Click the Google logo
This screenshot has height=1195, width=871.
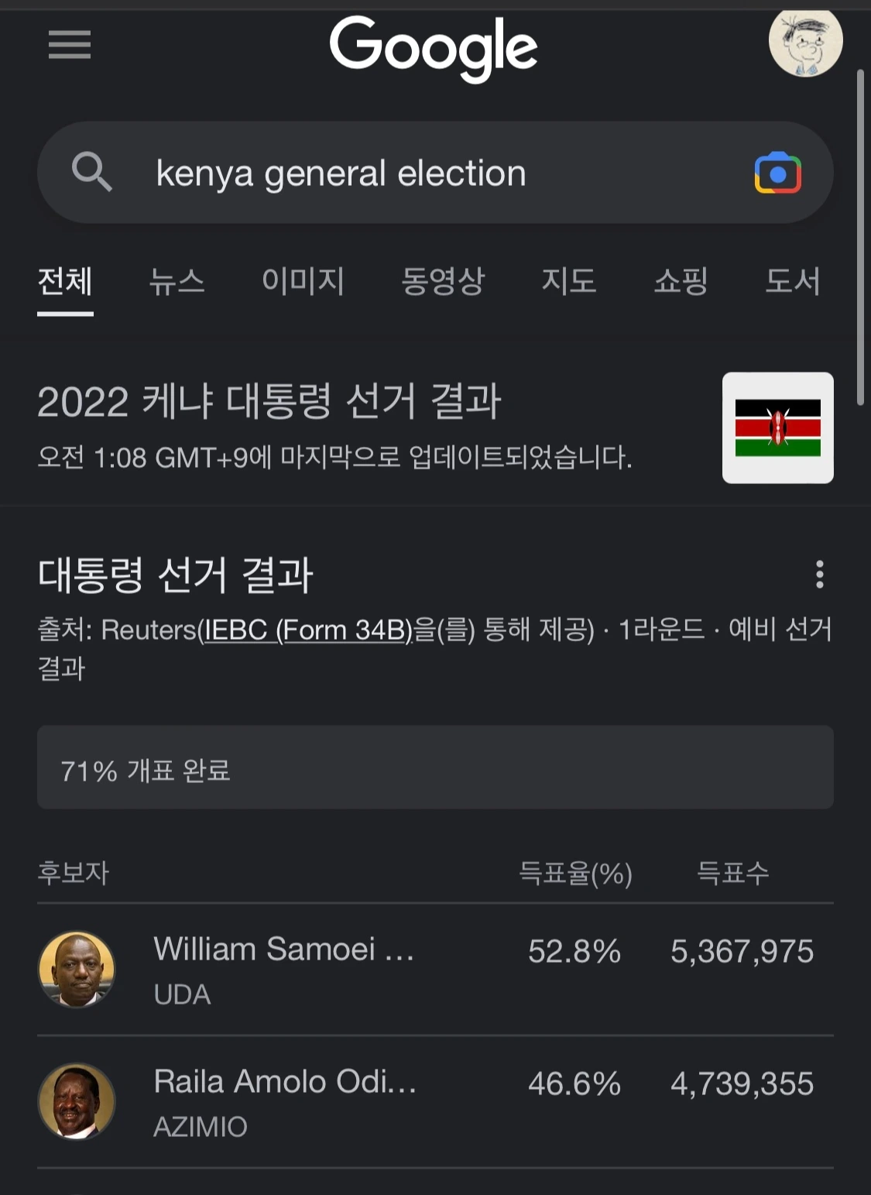[434, 46]
